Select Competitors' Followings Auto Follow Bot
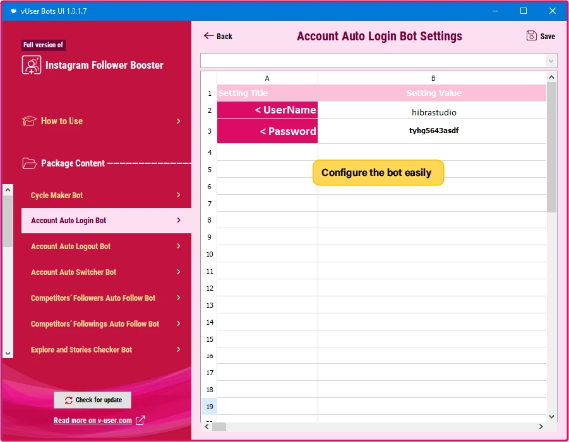The height and width of the screenshot is (442, 569). point(106,323)
